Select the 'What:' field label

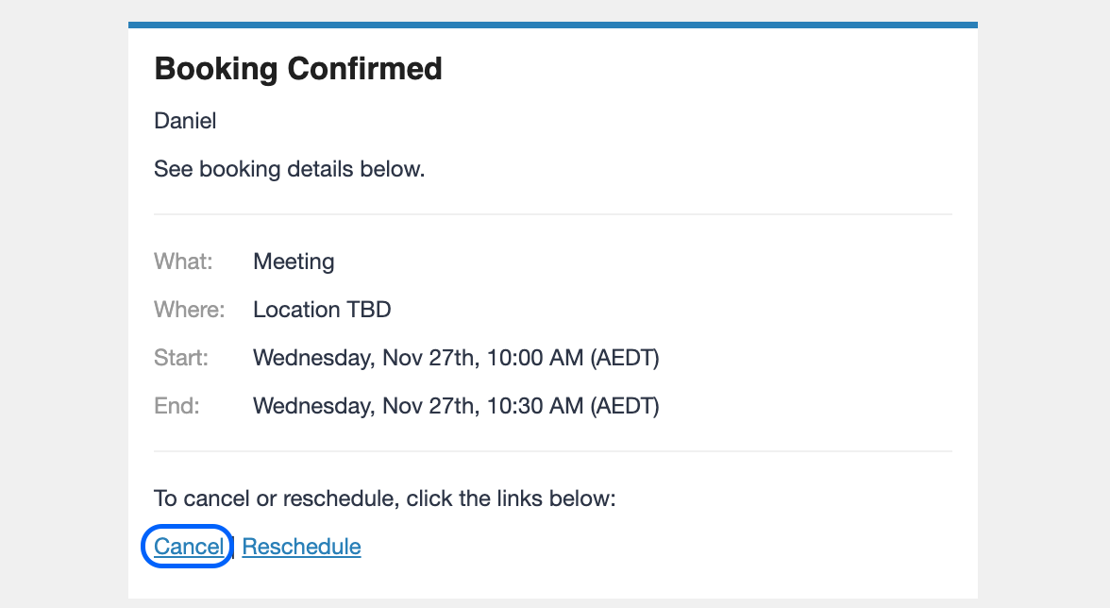pos(183,262)
